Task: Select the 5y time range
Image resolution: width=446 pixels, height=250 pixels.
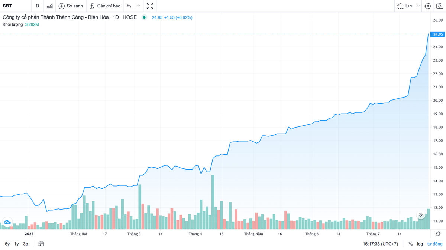Action: [7, 244]
